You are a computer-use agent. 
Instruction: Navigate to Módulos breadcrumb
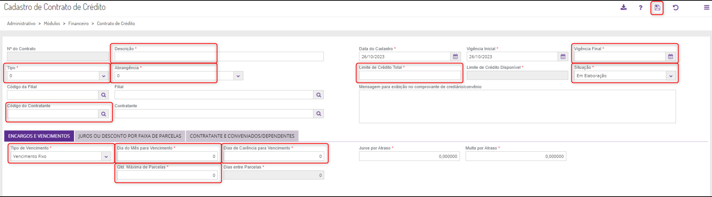[x=52, y=23]
